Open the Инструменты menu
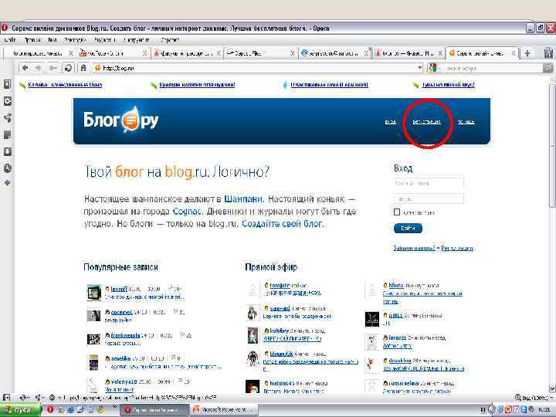The width and height of the screenshot is (556, 417). [137, 40]
